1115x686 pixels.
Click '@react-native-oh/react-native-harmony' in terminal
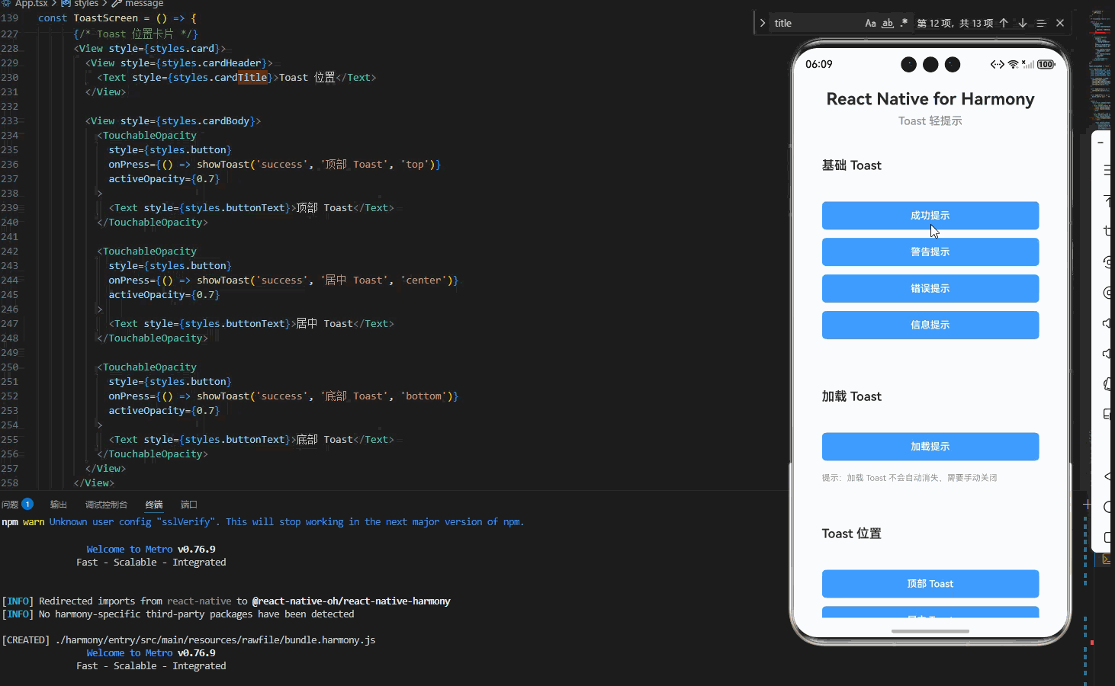pyautogui.click(x=352, y=601)
